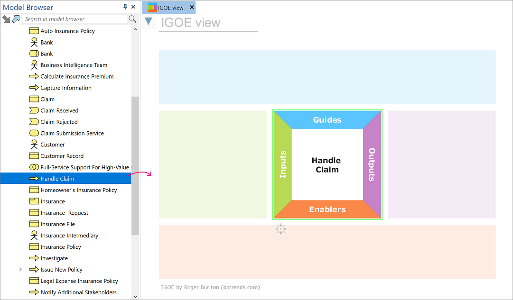
Task: Click the crosshair target icon below Enablers
Action: (280, 229)
